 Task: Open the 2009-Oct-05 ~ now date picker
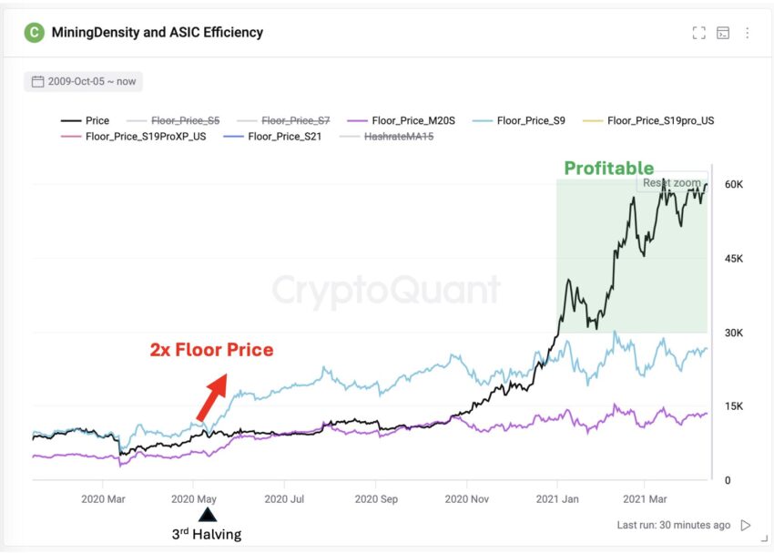[84, 81]
